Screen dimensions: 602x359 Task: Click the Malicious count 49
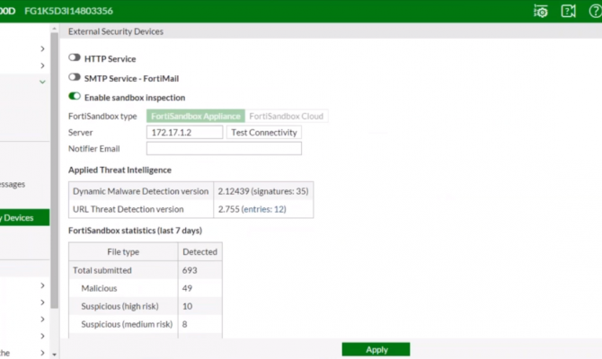coord(187,288)
